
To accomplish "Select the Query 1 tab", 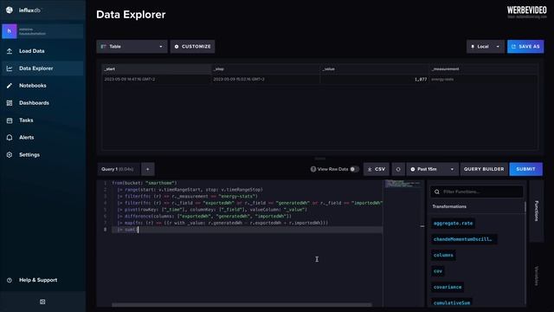I will 119,169.
